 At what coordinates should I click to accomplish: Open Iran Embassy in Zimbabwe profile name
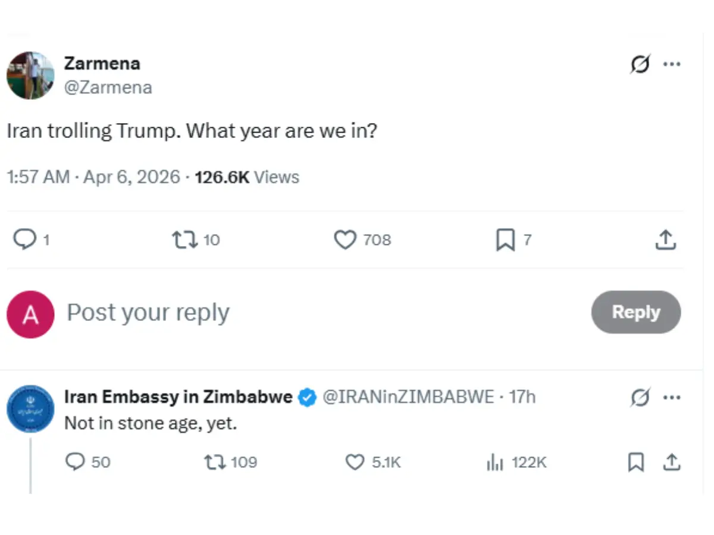(x=178, y=397)
